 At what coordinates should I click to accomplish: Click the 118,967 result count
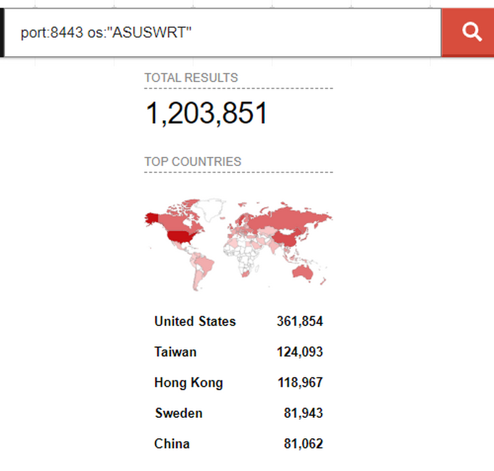[299, 383]
